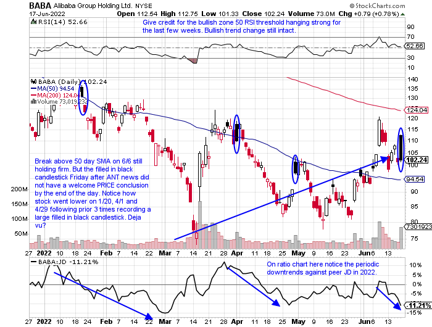Click the Close 102.24 value in the header
The width and height of the screenshot is (432, 327).
(264, 14)
